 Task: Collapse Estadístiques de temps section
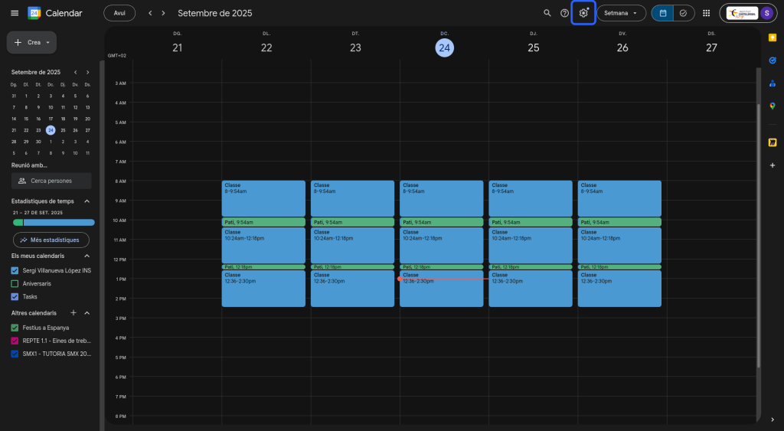[x=87, y=201]
